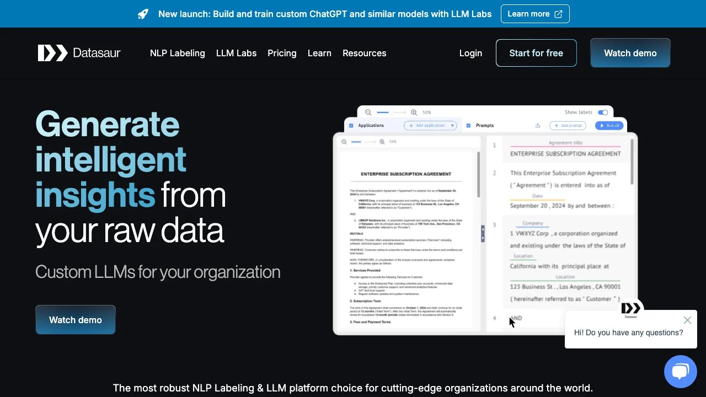706x397 pixels.
Task: Click the zoom in magnifier in the top bar
Action: (414, 112)
